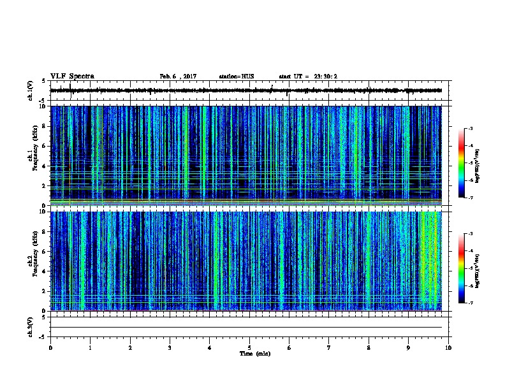Screen dimensions: 505x390
Task: Select the "start UT = 23:30:2" text
Action: coord(308,76)
